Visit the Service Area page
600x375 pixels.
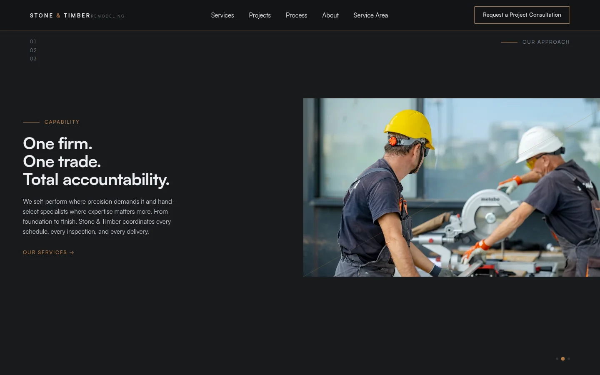pos(370,15)
